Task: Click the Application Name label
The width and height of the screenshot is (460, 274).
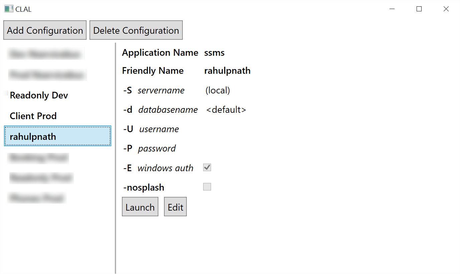Action: 160,53
